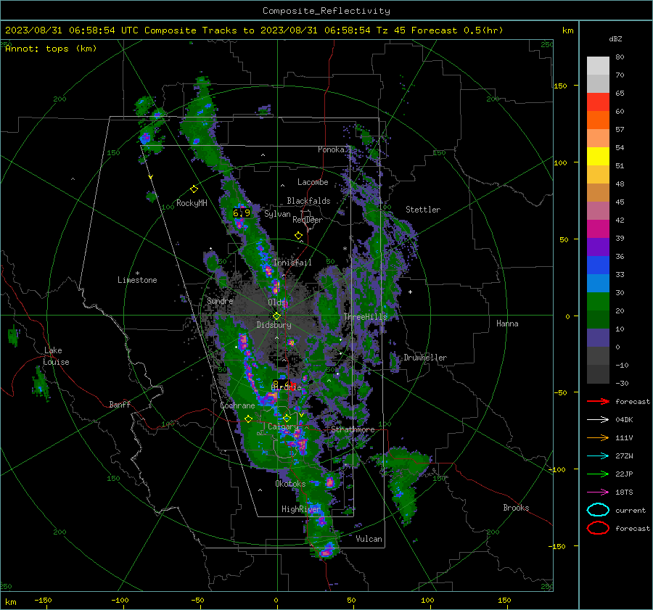Pick yellow swatch between 54 and 51 dBZ
Viewport: 653px width, 610px height.
(598, 157)
